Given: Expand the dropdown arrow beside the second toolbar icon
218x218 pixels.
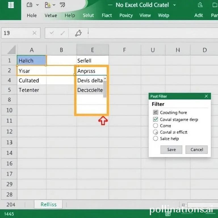Looking at the screenshot, I should tap(54, 5).
